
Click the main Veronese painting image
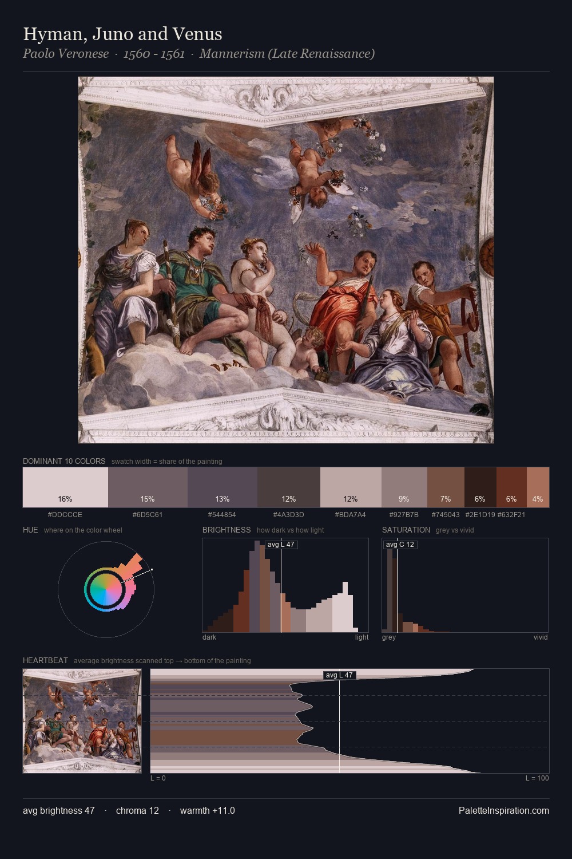[x=286, y=260]
